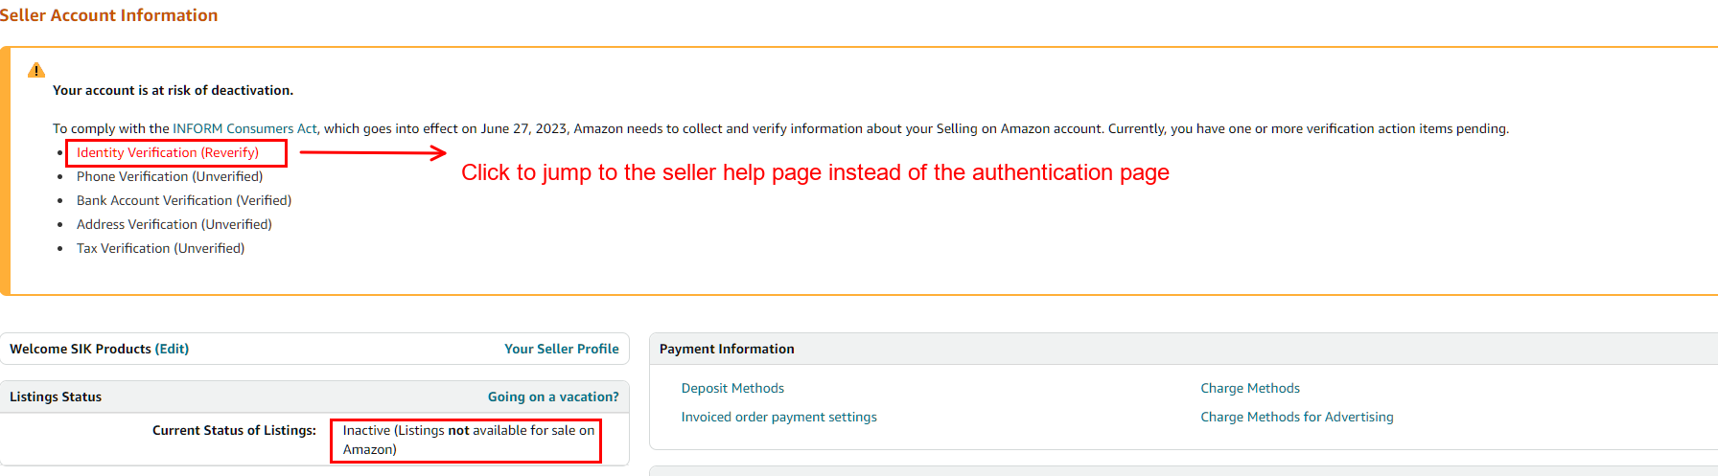This screenshot has height=476, width=1718.
Task: Click the orange warning triangle icon
Action: point(36,70)
